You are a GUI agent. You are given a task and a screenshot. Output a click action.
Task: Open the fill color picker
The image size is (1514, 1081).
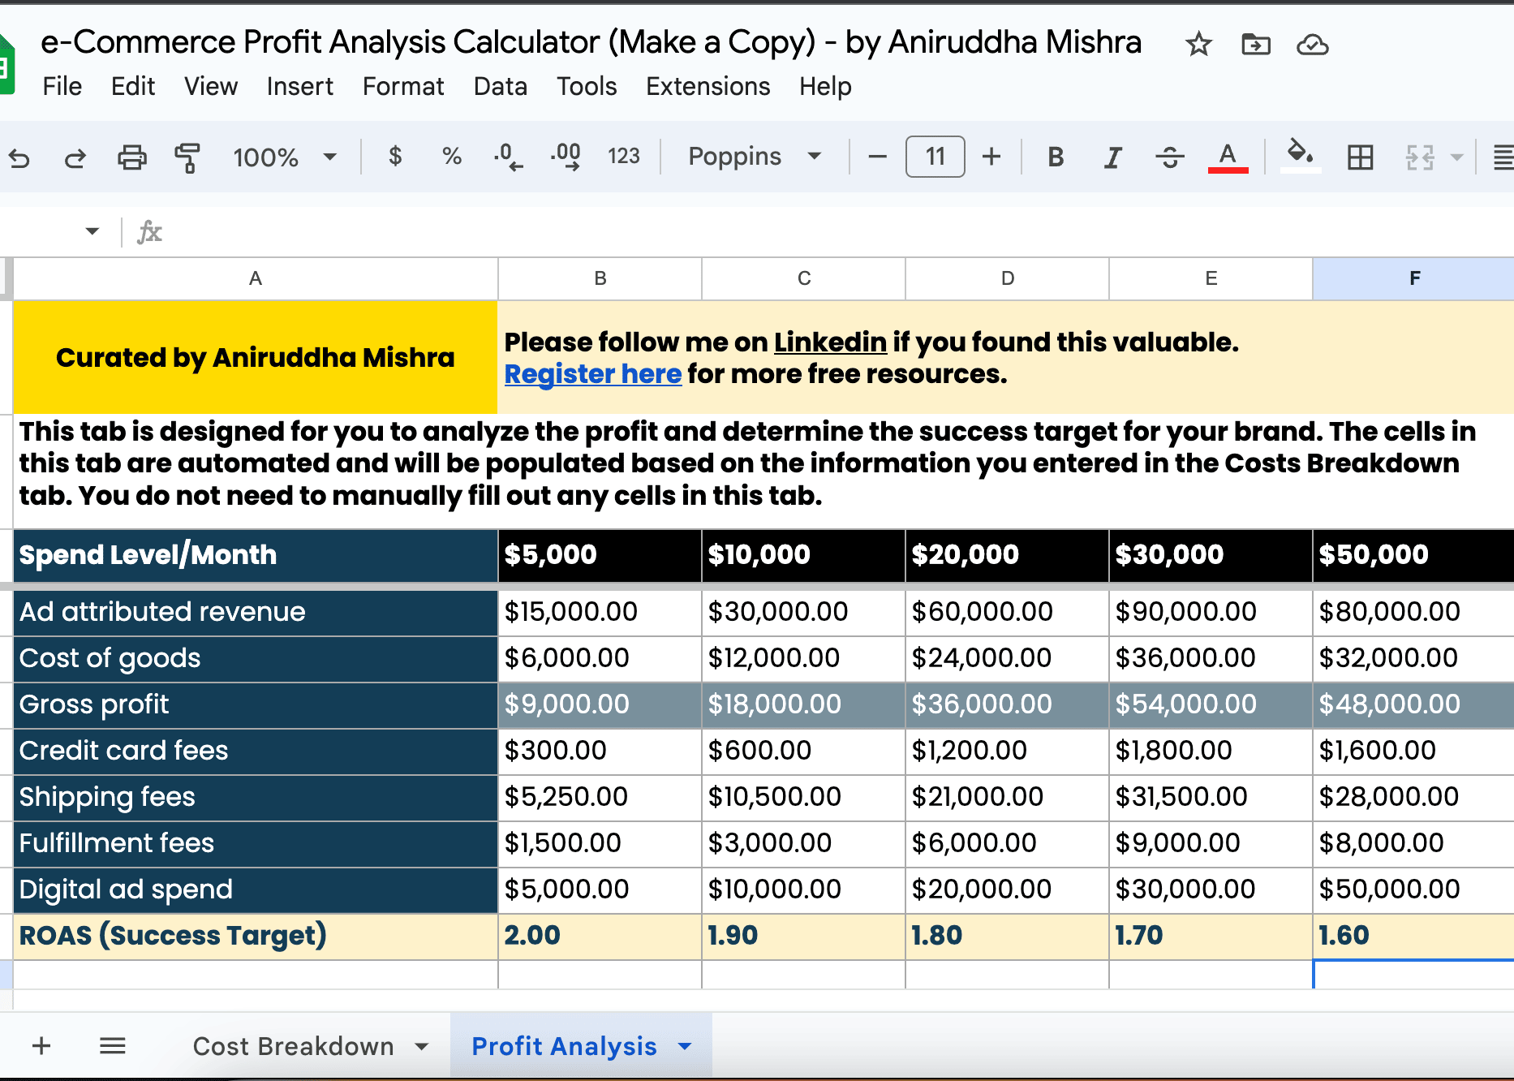pyautogui.click(x=1301, y=155)
